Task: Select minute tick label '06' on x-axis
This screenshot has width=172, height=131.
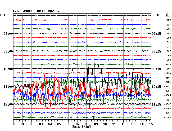Action: point(68,124)
